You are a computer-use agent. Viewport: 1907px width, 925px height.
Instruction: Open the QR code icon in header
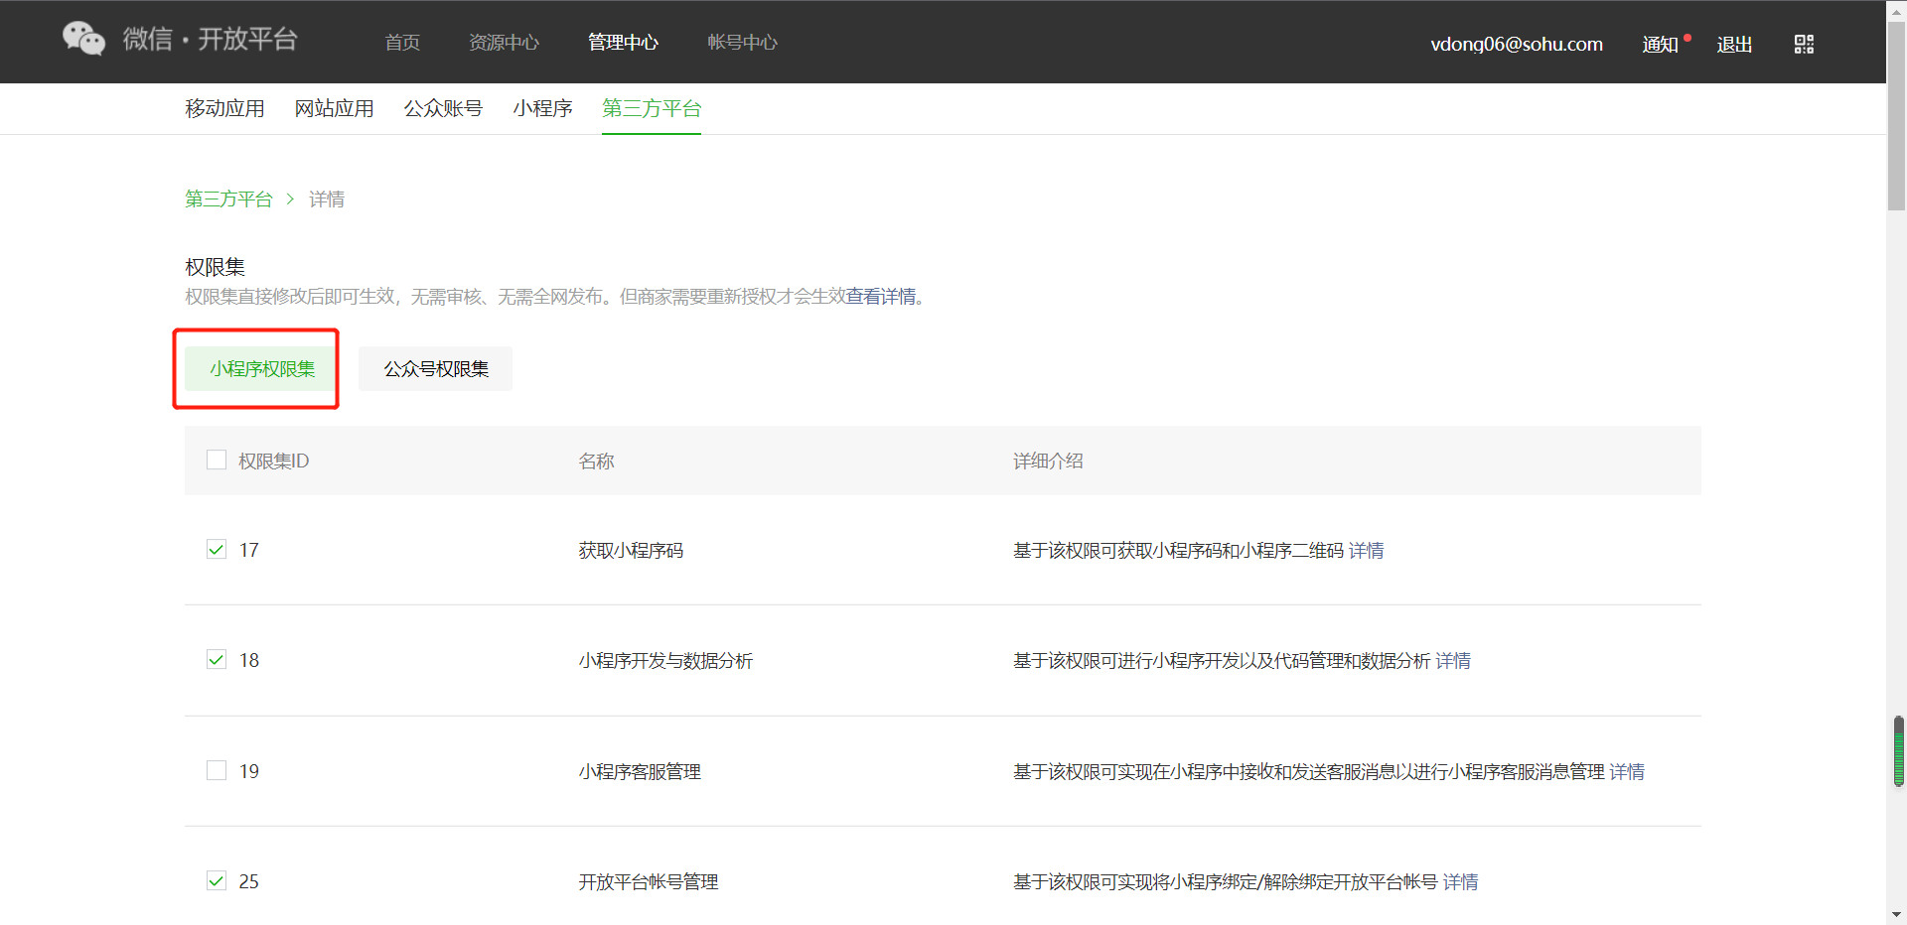coord(1804,44)
